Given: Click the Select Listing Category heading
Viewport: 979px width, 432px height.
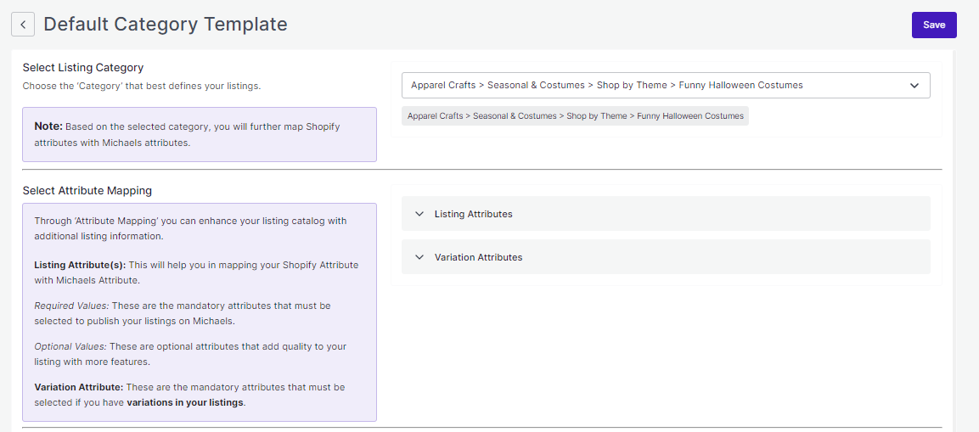Looking at the screenshot, I should coord(83,67).
